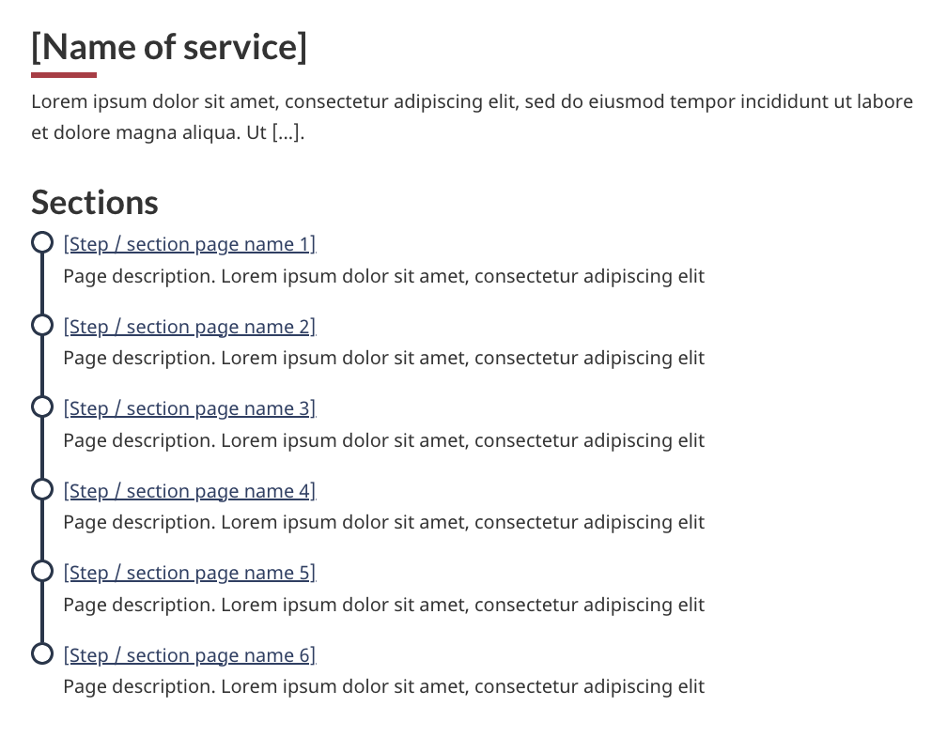Click the timeline circle next to step 4

[42, 489]
